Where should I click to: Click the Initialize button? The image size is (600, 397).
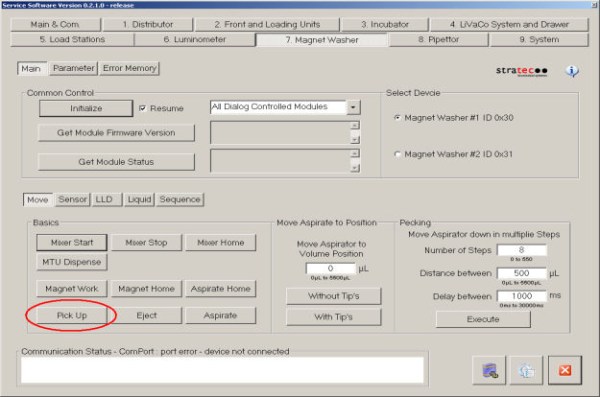85,108
